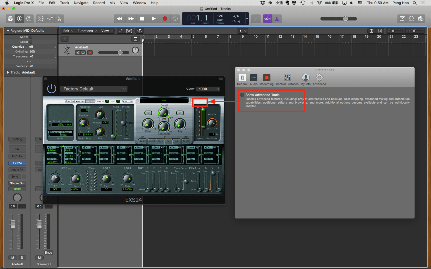
Task: Toggle the Metronome click
Action: coord(277,19)
